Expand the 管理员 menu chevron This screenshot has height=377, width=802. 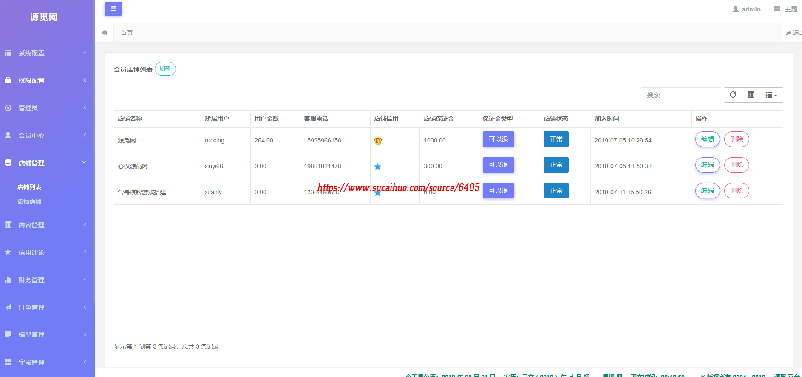click(85, 108)
